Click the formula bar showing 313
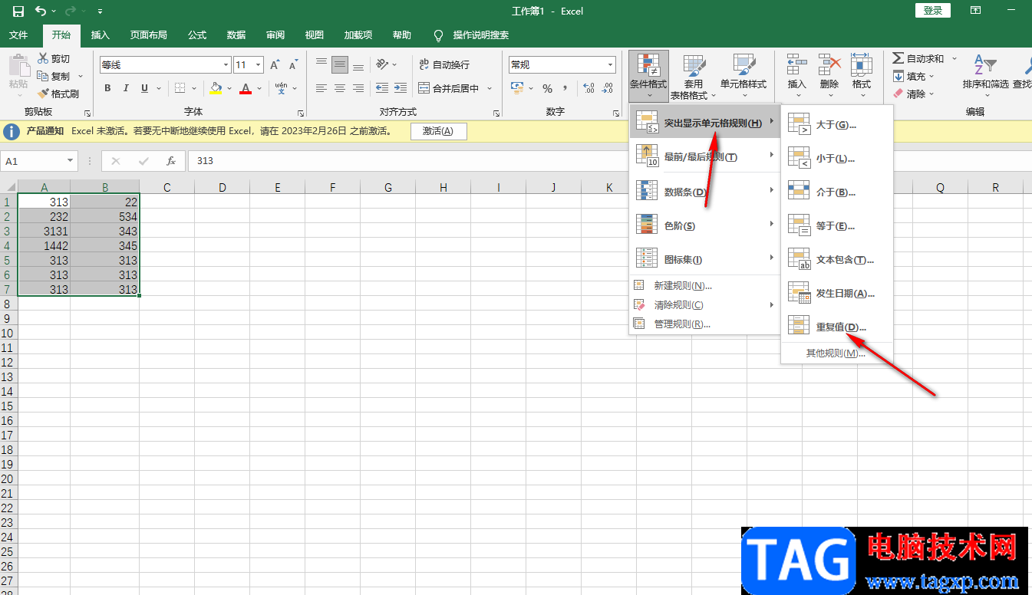 pos(609,161)
